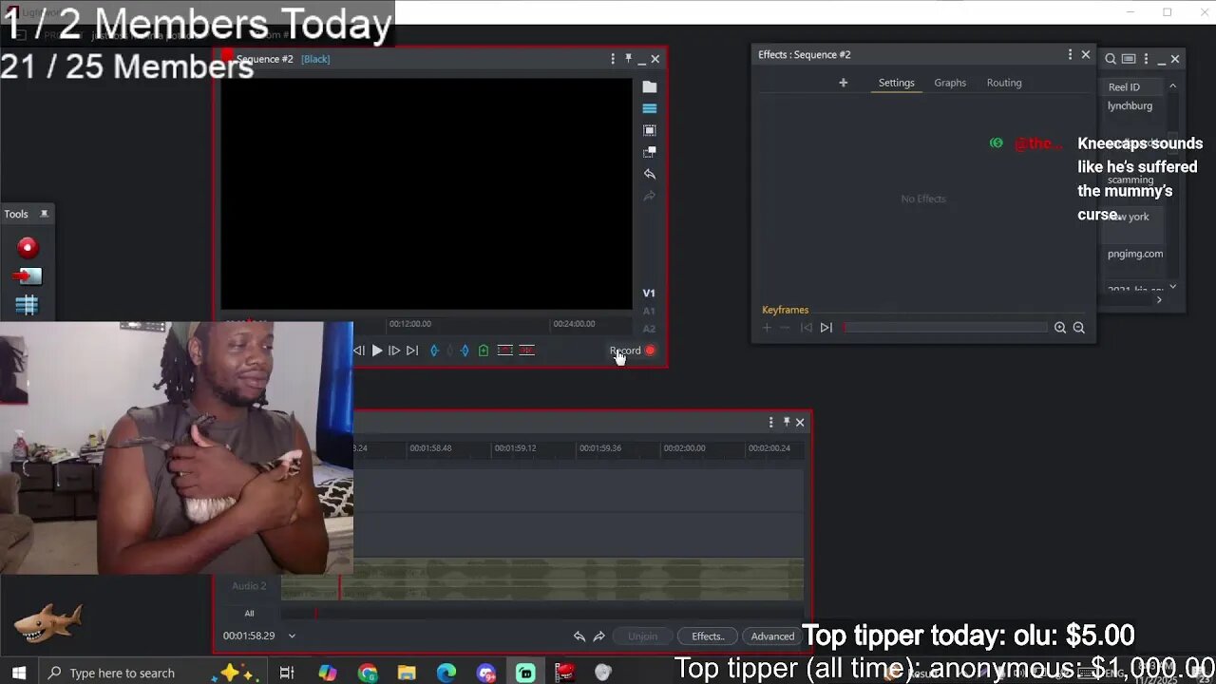Add an effect with the plus icon

coord(843,83)
